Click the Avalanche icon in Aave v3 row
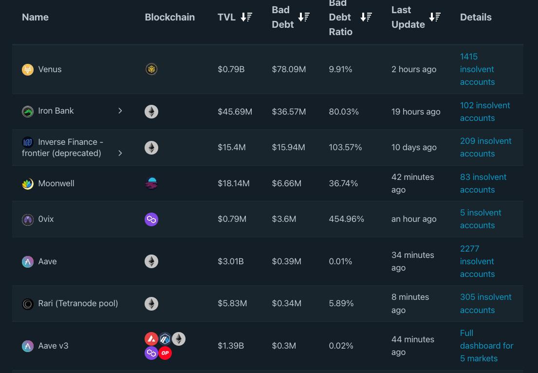The width and height of the screenshot is (538, 373). pos(151,339)
